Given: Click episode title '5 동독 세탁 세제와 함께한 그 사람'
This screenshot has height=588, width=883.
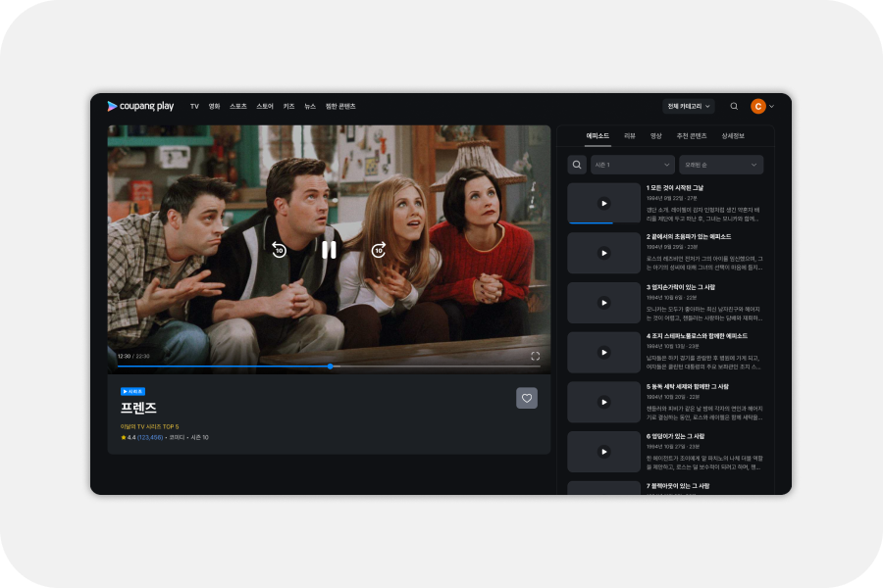Looking at the screenshot, I should 687,386.
